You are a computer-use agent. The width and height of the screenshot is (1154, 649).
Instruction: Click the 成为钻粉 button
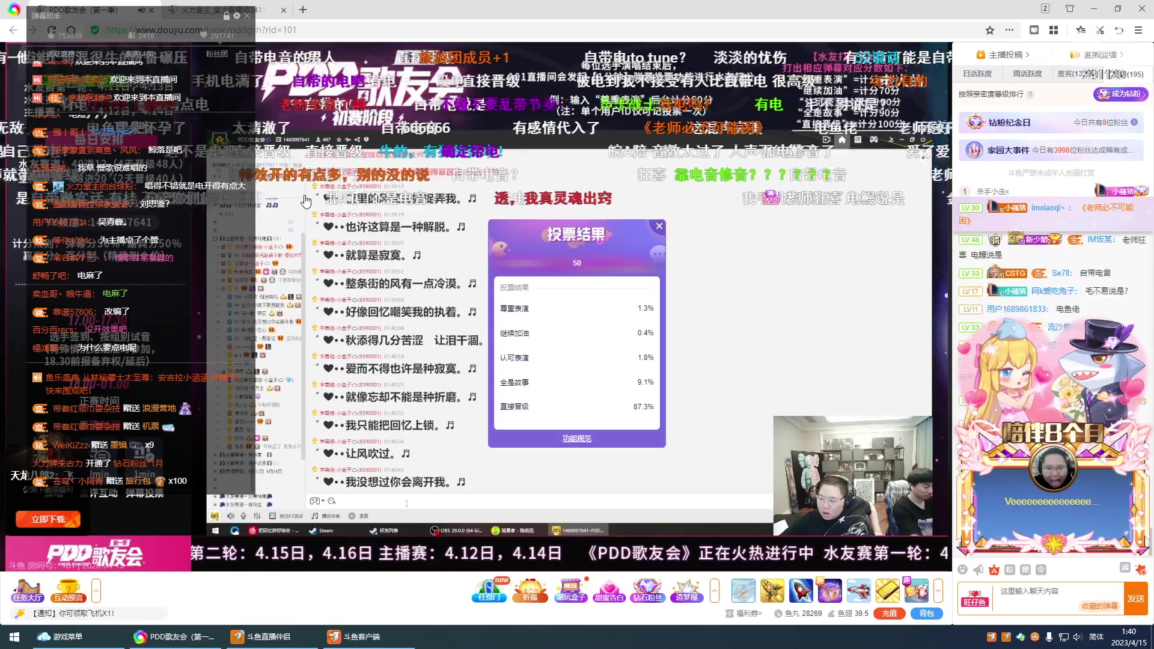pyautogui.click(x=1120, y=94)
